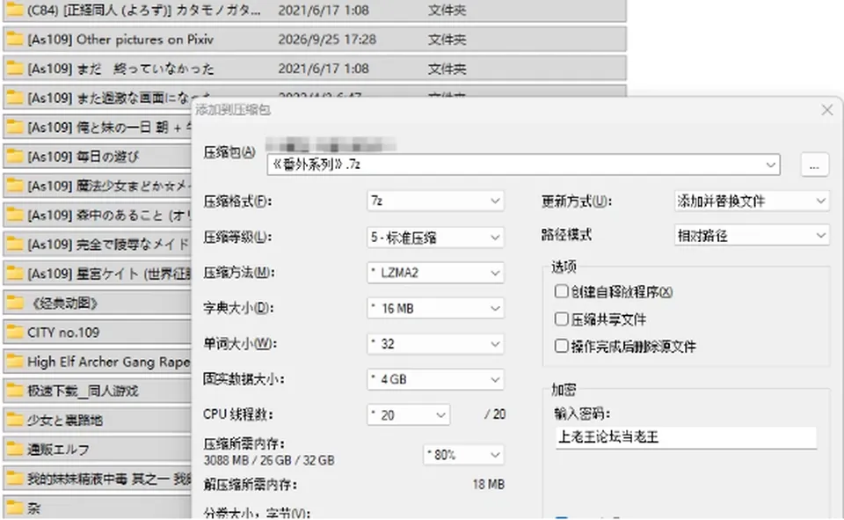Select the folder icon of the "(C84)" folder row

point(15,10)
